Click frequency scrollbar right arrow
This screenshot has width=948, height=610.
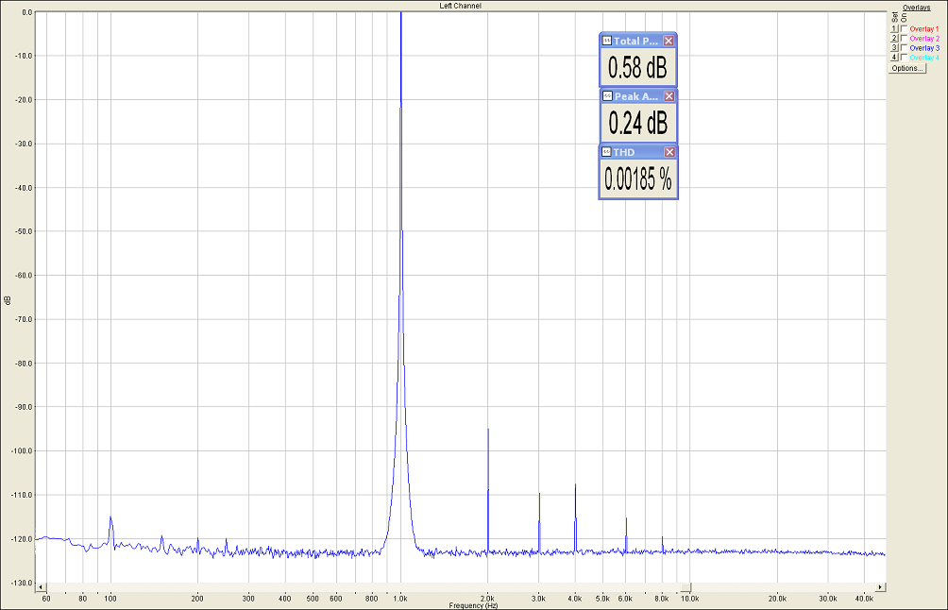pyautogui.click(x=881, y=587)
